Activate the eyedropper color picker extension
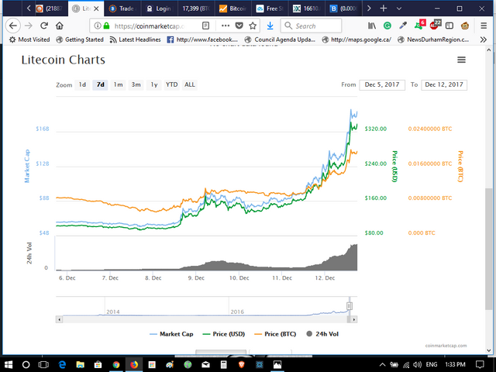The width and height of the screenshot is (496, 372). tap(403, 26)
